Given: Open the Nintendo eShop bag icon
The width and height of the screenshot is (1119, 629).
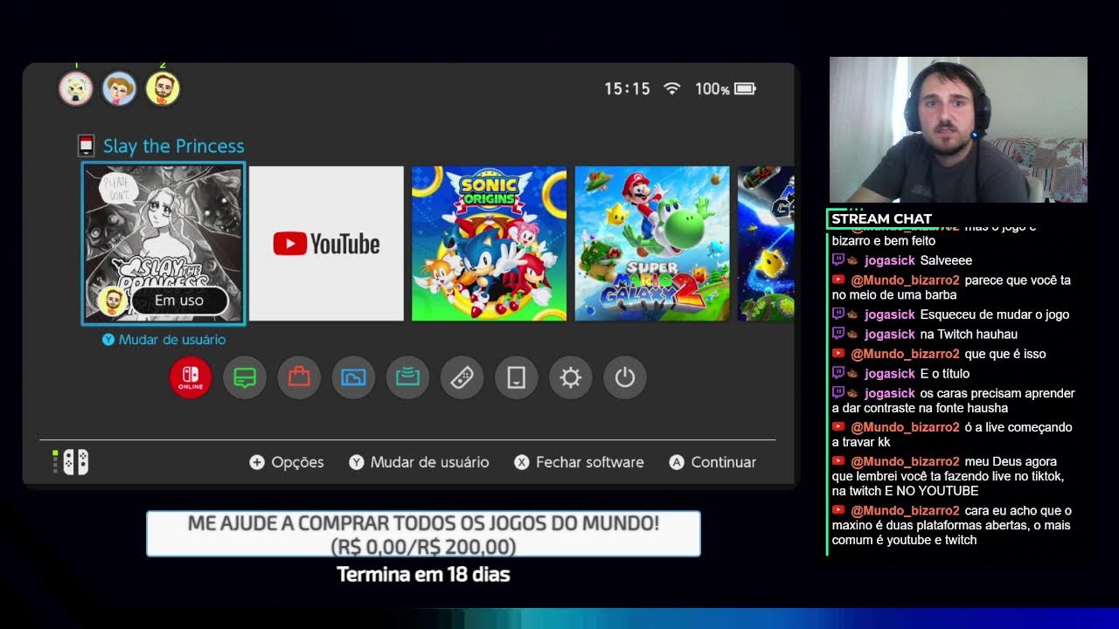Looking at the screenshot, I should 299,377.
